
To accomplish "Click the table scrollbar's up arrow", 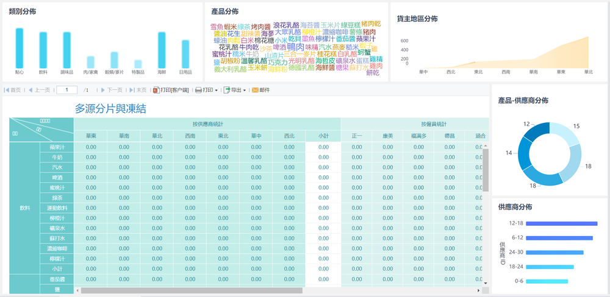I will pos(486,145).
